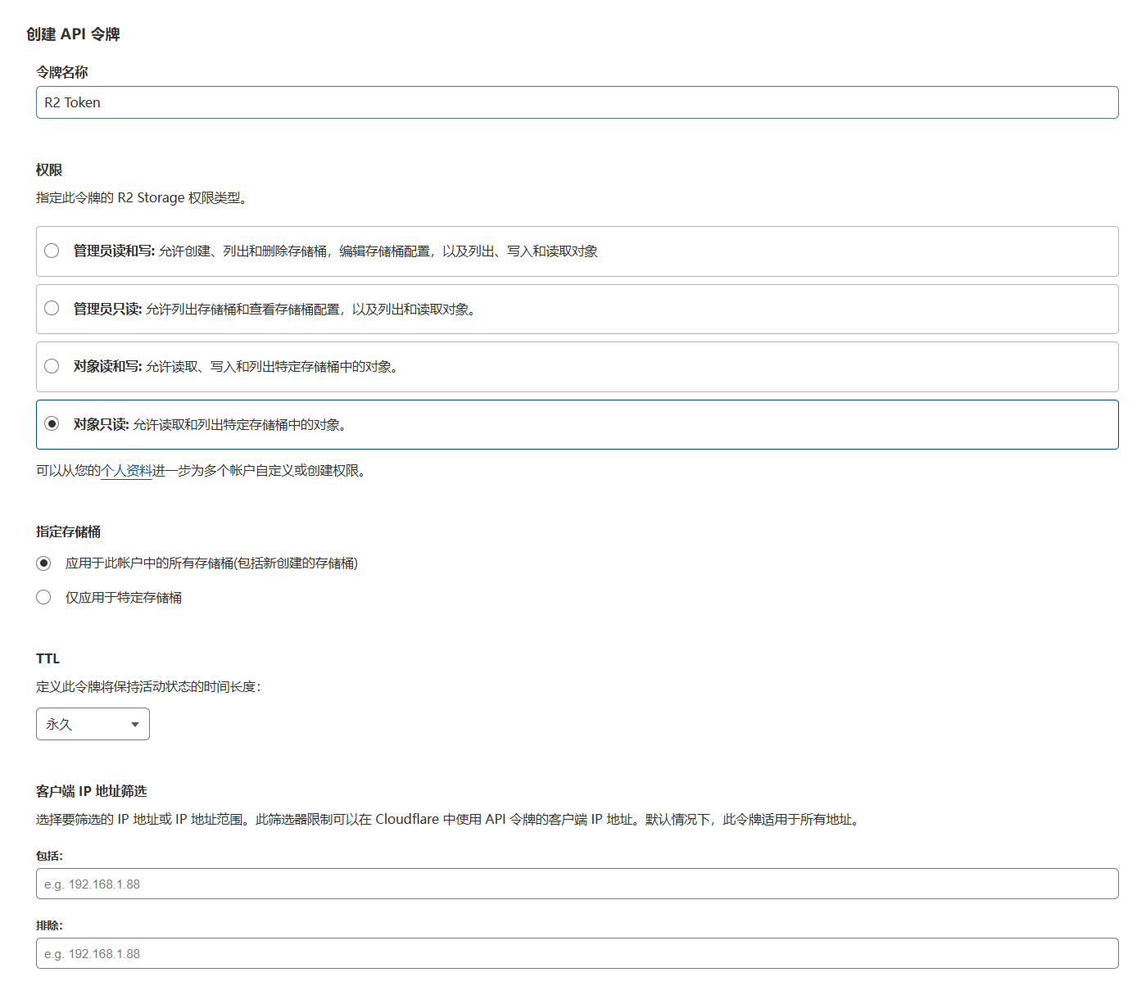Image resolution: width=1146 pixels, height=995 pixels.
Task: Choose the 对象读和写 radio button
Action: [52, 366]
